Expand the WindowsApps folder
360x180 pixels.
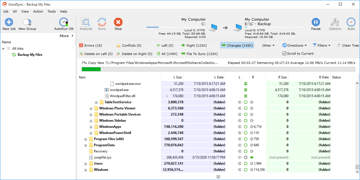[91, 127]
